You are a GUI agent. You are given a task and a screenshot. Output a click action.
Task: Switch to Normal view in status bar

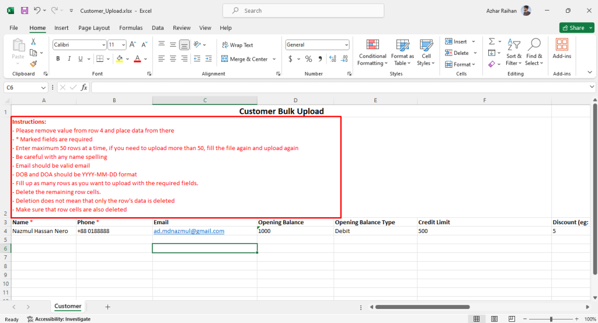click(x=477, y=319)
